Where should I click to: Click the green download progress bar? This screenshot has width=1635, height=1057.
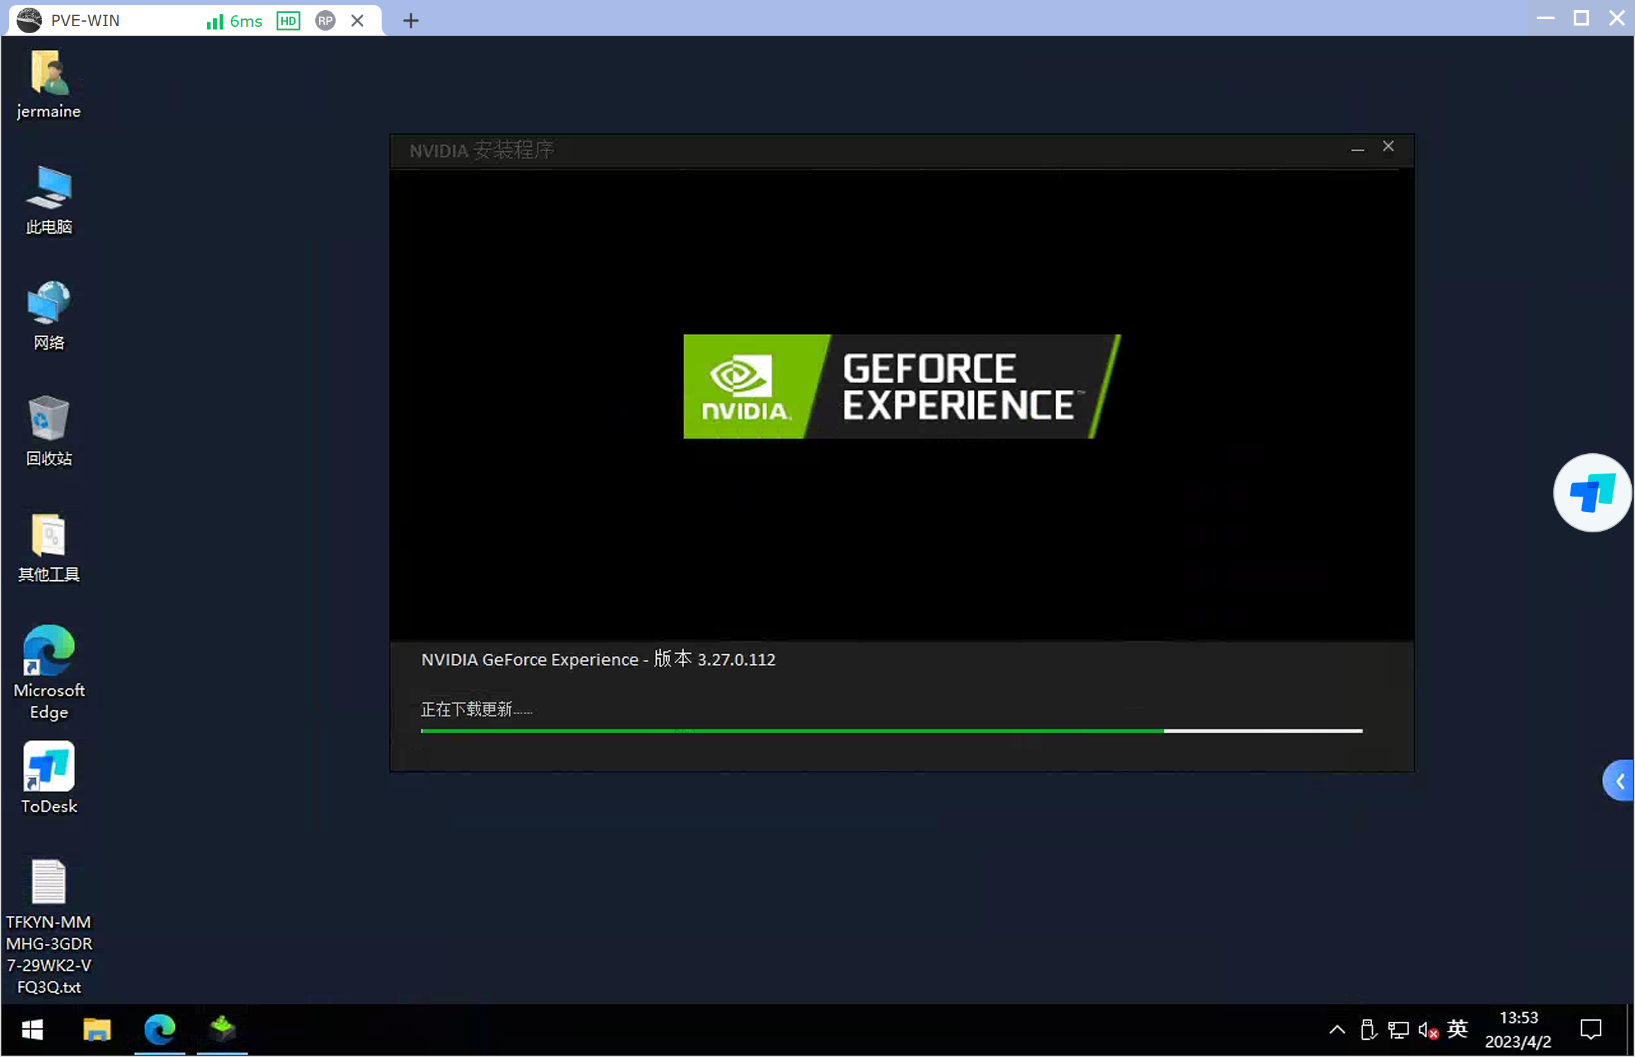point(892,731)
